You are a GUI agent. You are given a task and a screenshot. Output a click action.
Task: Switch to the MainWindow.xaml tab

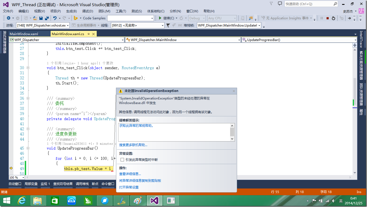(x=24, y=34)
